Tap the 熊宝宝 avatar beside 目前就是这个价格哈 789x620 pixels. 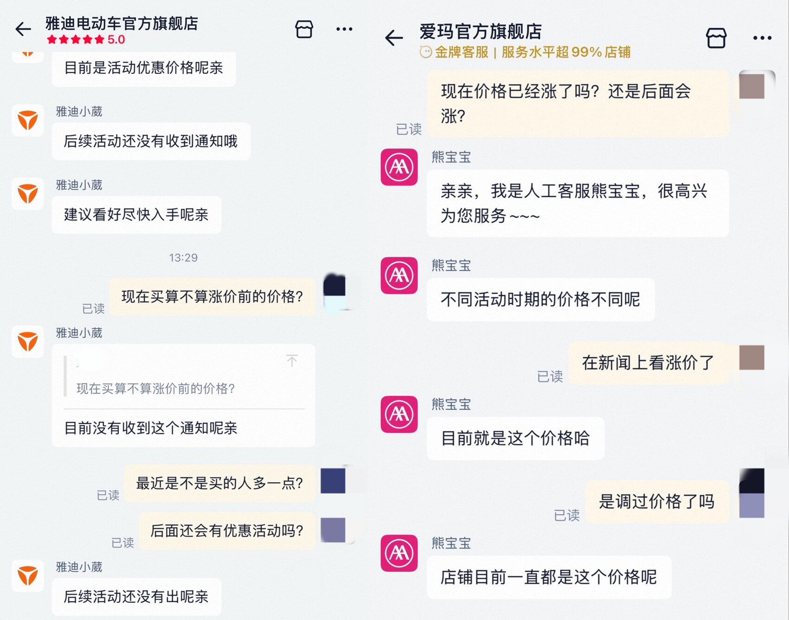(399, 414)
